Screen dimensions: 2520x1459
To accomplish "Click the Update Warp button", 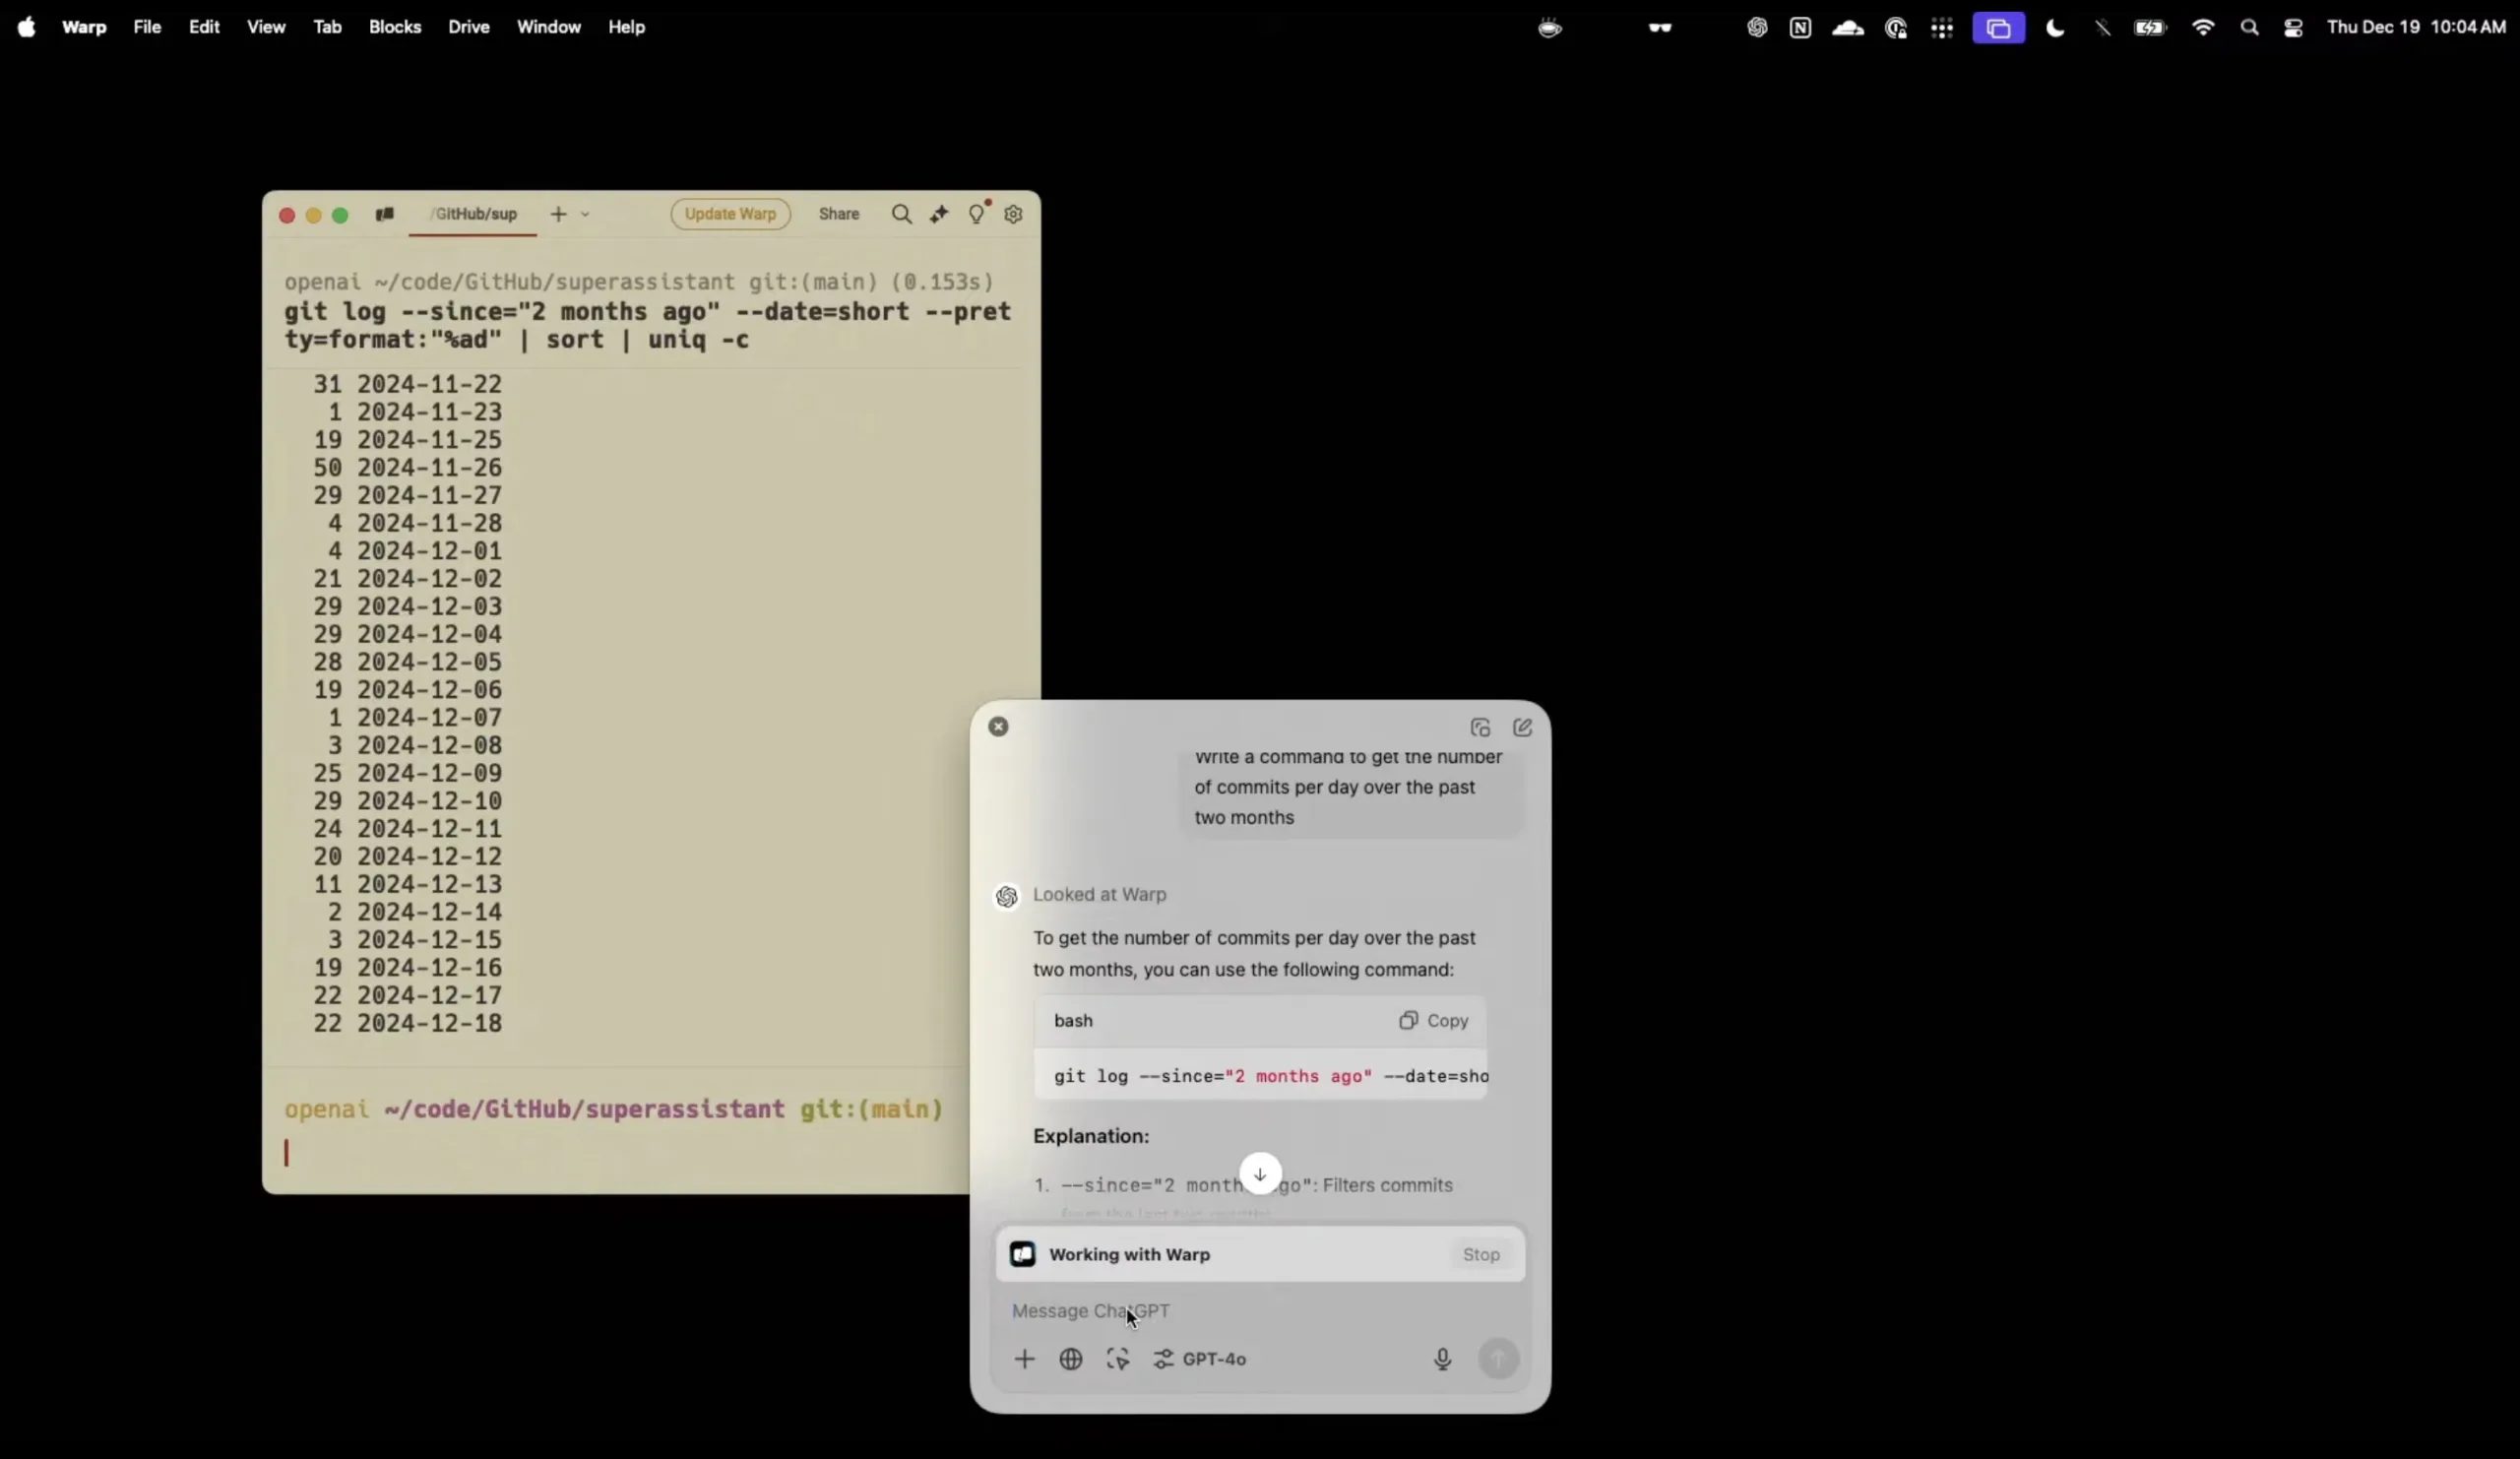I will coord(729,212).
